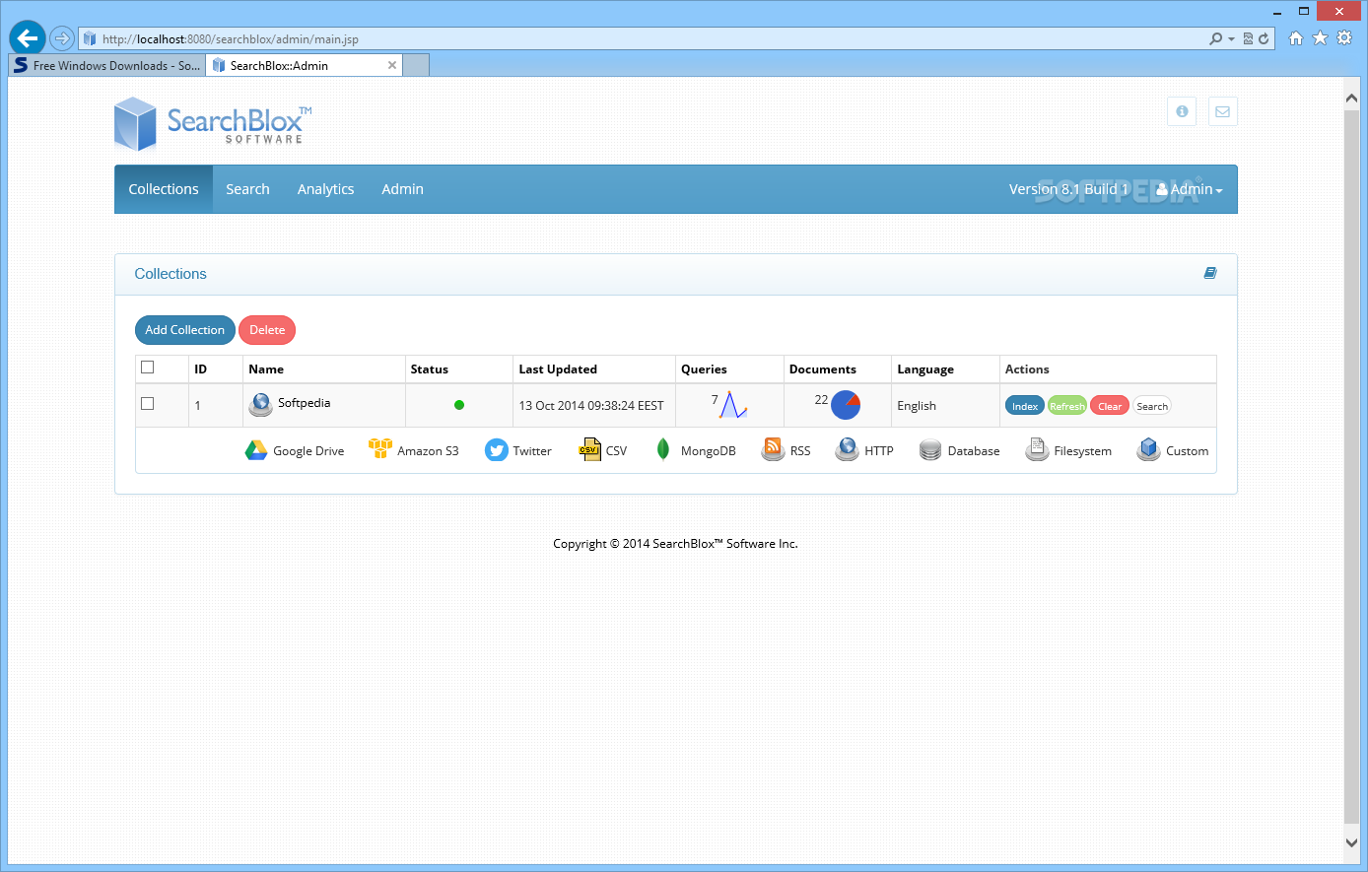This screenshot has height=872, width=1368.
Task: Click the Clear action button
Action: pyautogui.click(x=1110, y=406)
